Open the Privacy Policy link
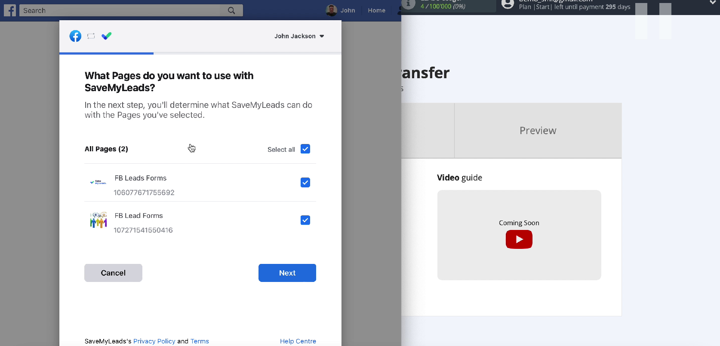This screenshot has width=720, height=346. tap(154, 341)
